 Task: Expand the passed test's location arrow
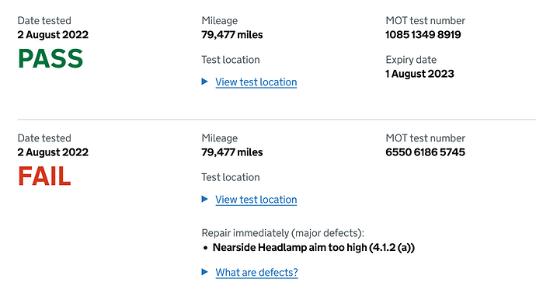tap(205, 82)
